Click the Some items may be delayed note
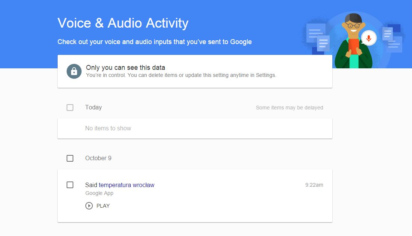This screenshot has width=412, height=236. point(289,108)
